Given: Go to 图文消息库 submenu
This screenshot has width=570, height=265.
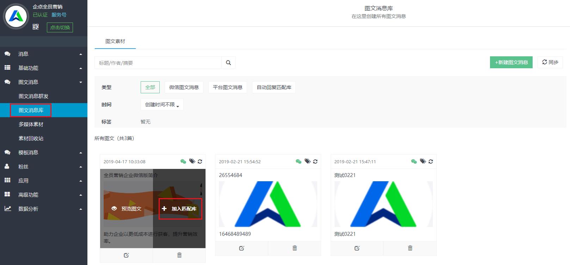Looking at the screenshot, I should click(44, 110).
